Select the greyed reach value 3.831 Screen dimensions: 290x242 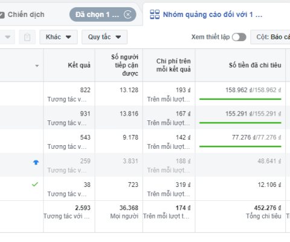pyautogui.click(x=130, y=161)
